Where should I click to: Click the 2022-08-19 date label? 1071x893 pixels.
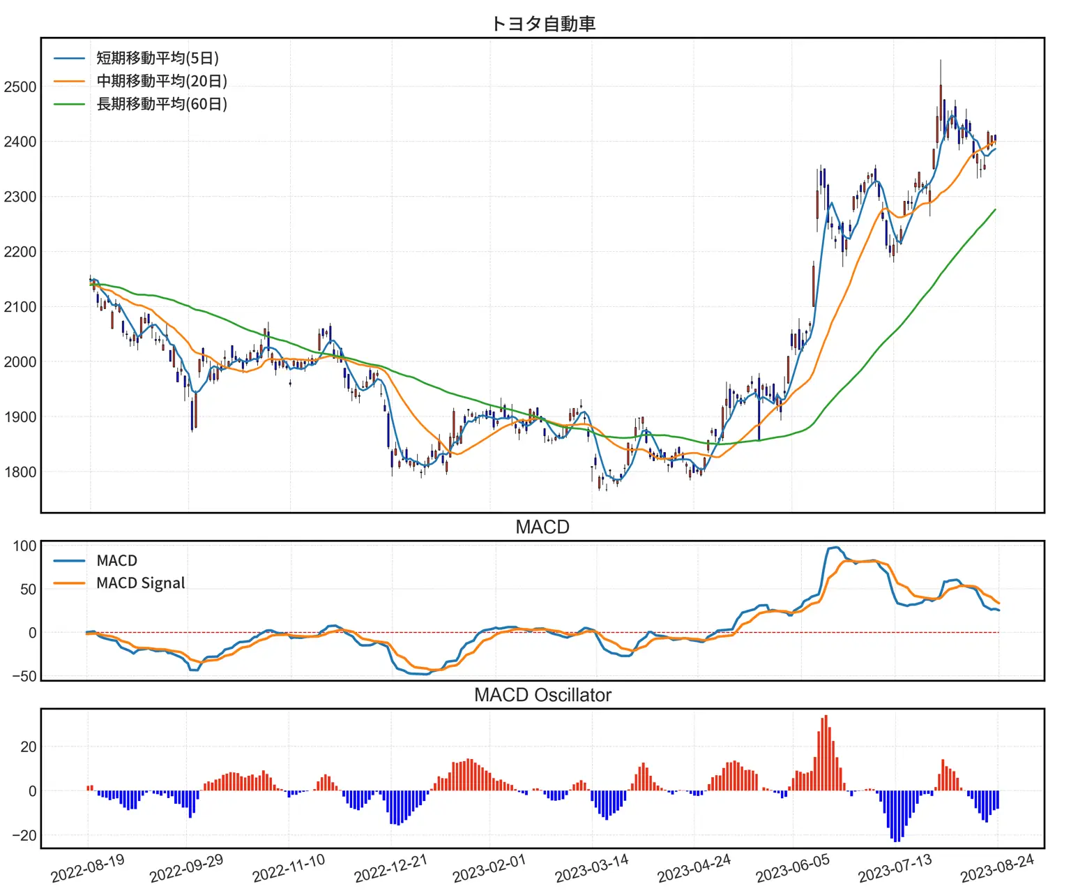pos(88,868)
